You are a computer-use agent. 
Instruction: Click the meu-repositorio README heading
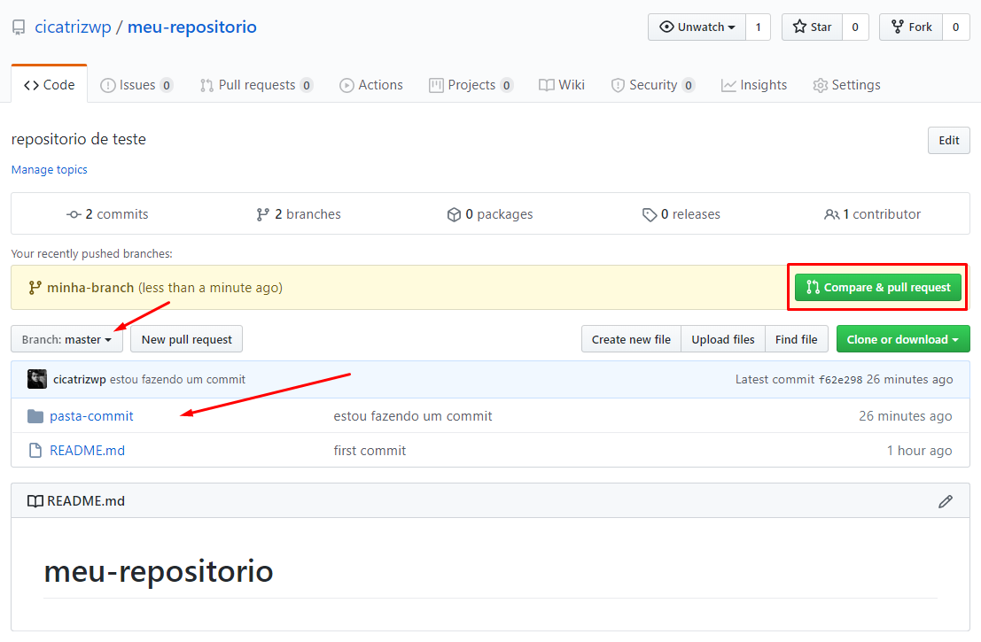tap(159, 571)
